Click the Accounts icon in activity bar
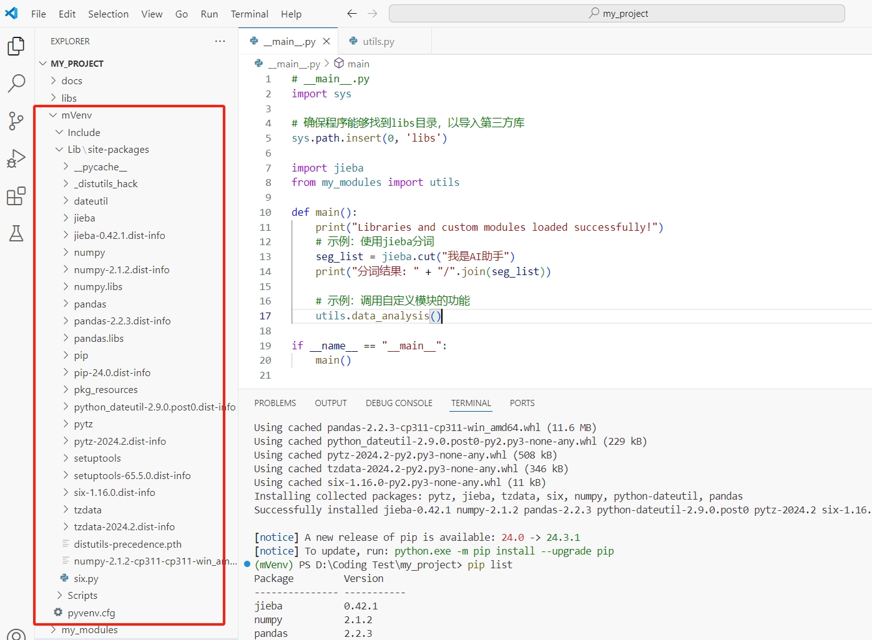The image size is (872, 640). coord(16,634)
